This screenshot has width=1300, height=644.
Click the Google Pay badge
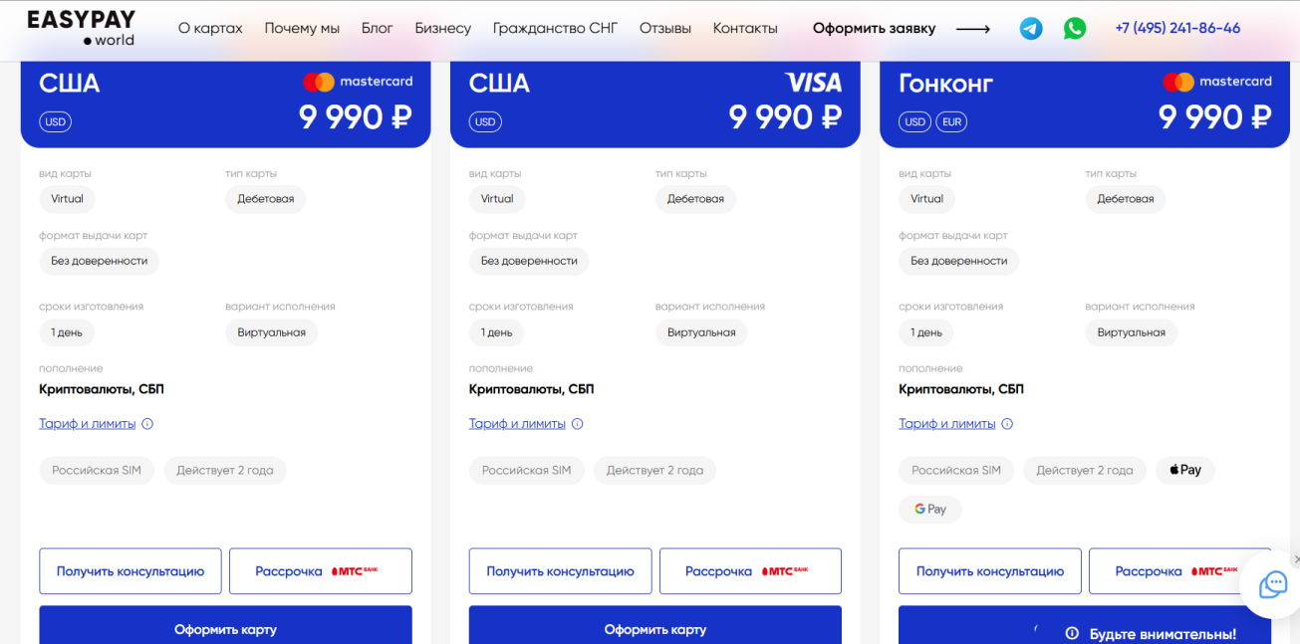tap(929, 510)
